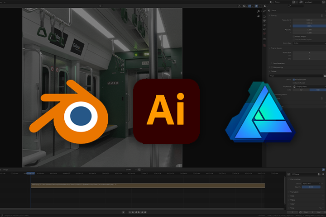Open the World properties tab
The image size is (326, 217).
pyautogui.click(x=264, y=33)
